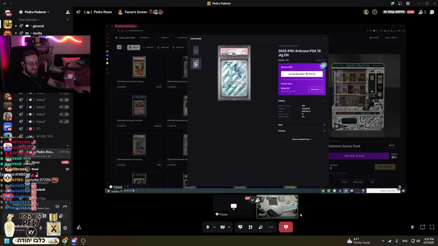Image resolution: width=438 pixels, height=246 pixels.
Task: Toggle stream volume mute speaker icon
Action: pyautogui.click(x=413, y=227)
